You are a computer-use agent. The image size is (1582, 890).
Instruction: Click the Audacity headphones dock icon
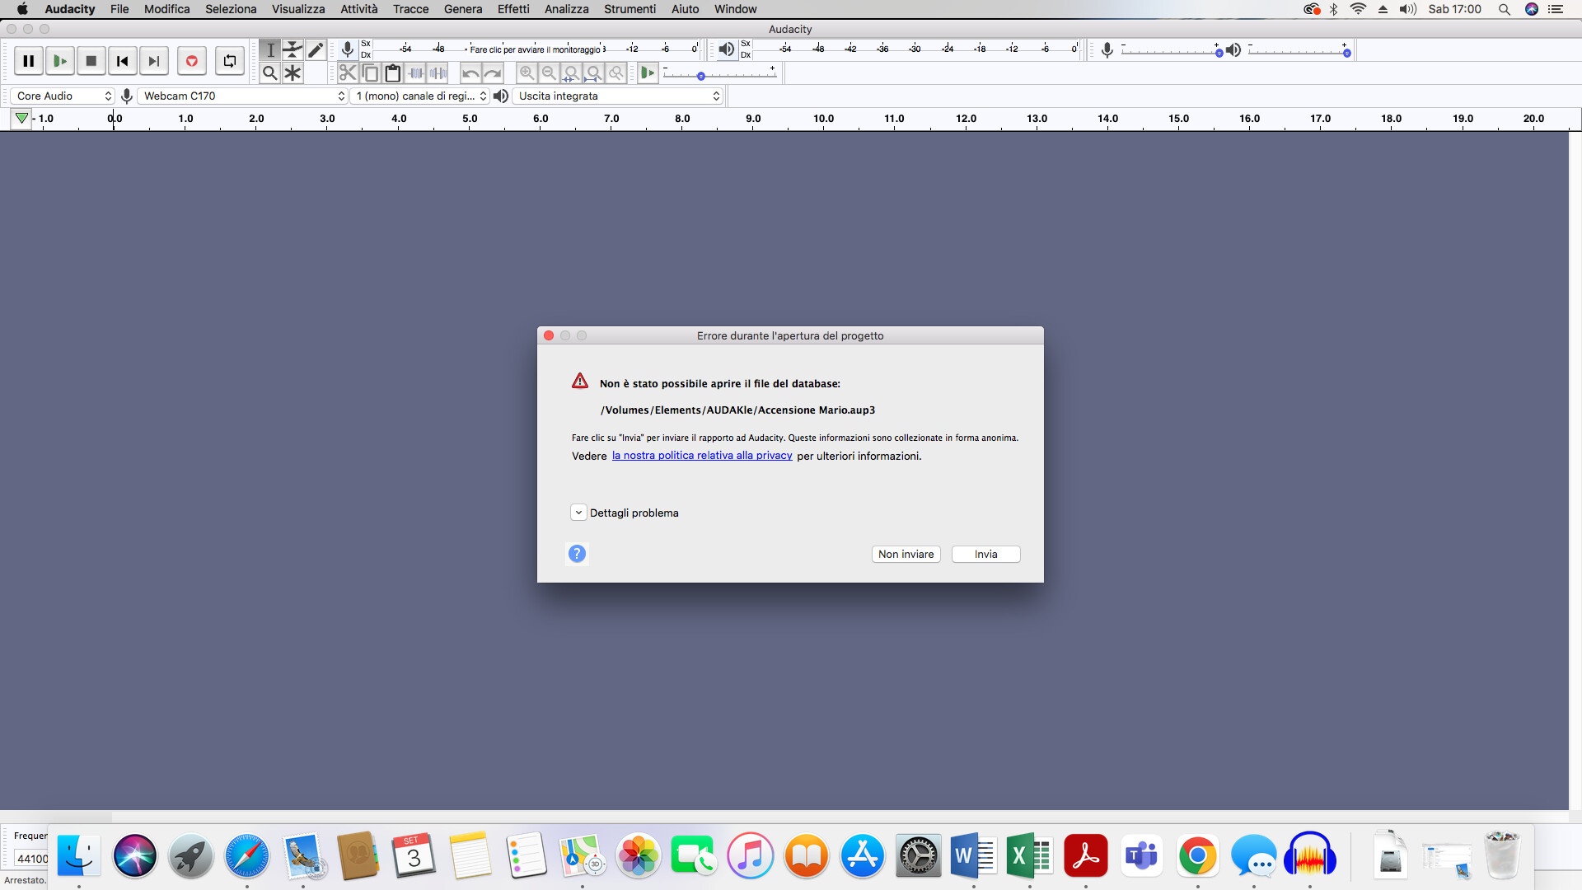(1309, 855)
